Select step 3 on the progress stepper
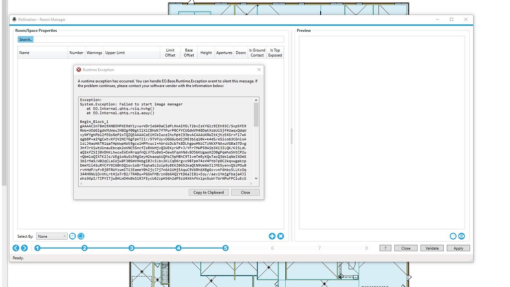The height and width of the screenshot is (287, 510). coord(131,248)
